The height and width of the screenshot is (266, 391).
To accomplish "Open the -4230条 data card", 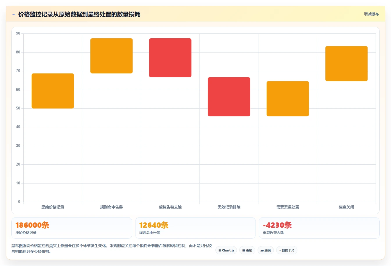I will 319,228.
